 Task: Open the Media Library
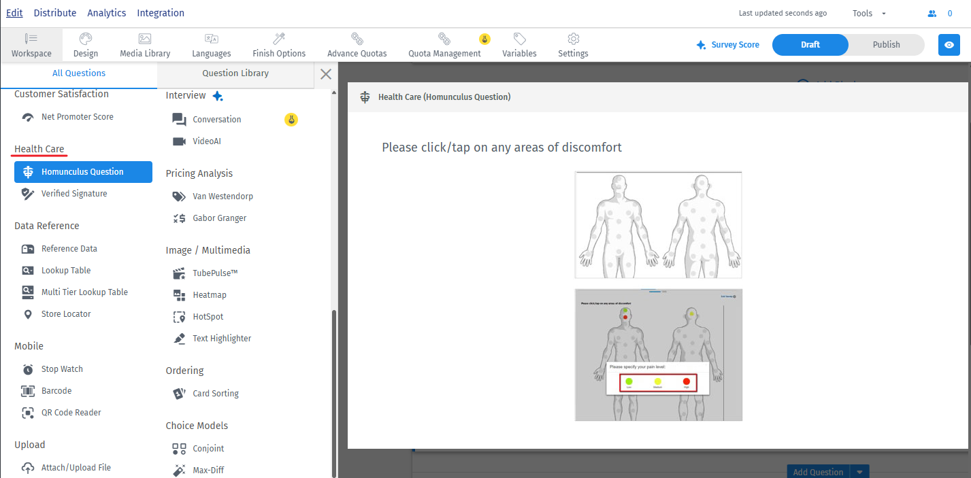coord(145,45)
